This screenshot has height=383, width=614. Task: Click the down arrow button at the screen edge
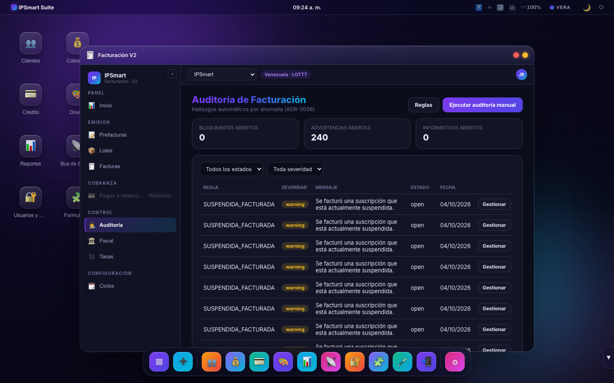coord(608,357)
